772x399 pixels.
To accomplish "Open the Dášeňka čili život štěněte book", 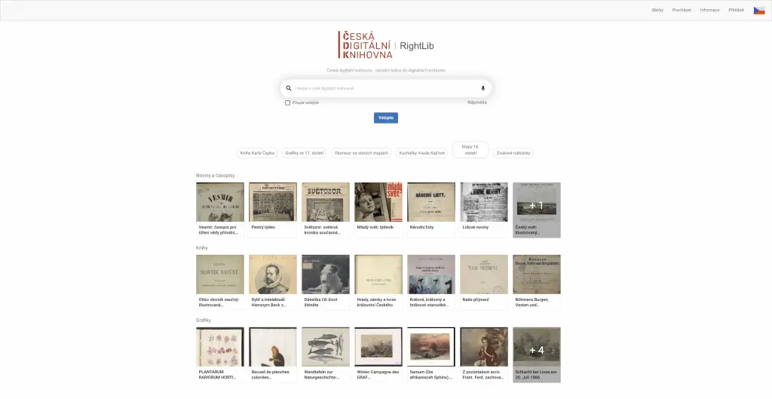I will pos(326,282).
